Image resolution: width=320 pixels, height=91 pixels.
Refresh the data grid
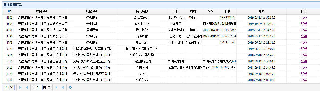[x=70, y=87]
